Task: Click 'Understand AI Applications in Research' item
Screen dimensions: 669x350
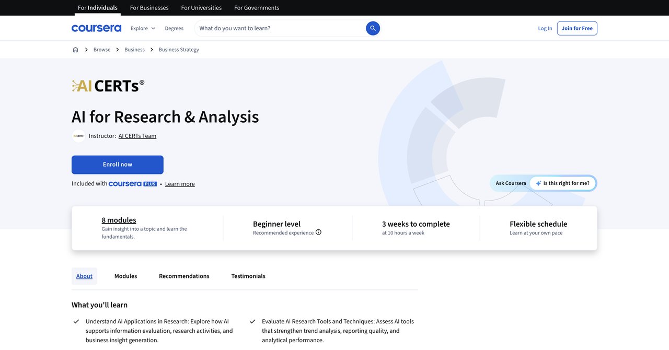Action: tap(159, 331)
